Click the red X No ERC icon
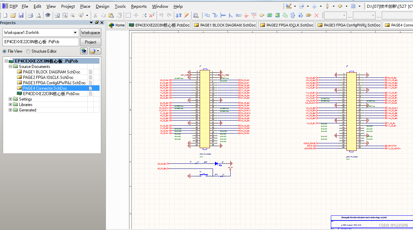This screenshot has height=230, width=413. (x=317, y=15)
